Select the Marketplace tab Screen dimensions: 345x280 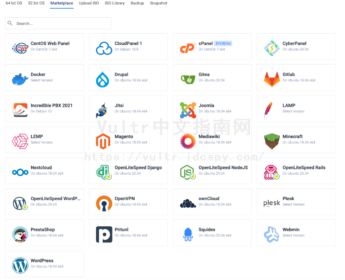point(62,3)
